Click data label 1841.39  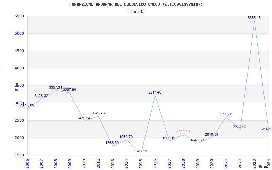click(x=197, y=140)
